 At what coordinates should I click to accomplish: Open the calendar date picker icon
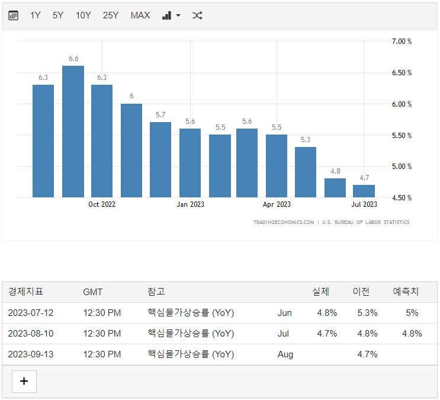[x=13, y=15]
